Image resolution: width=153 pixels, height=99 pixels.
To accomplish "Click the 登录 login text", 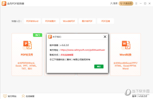I will pyautogui.click(x=115, y=3).
